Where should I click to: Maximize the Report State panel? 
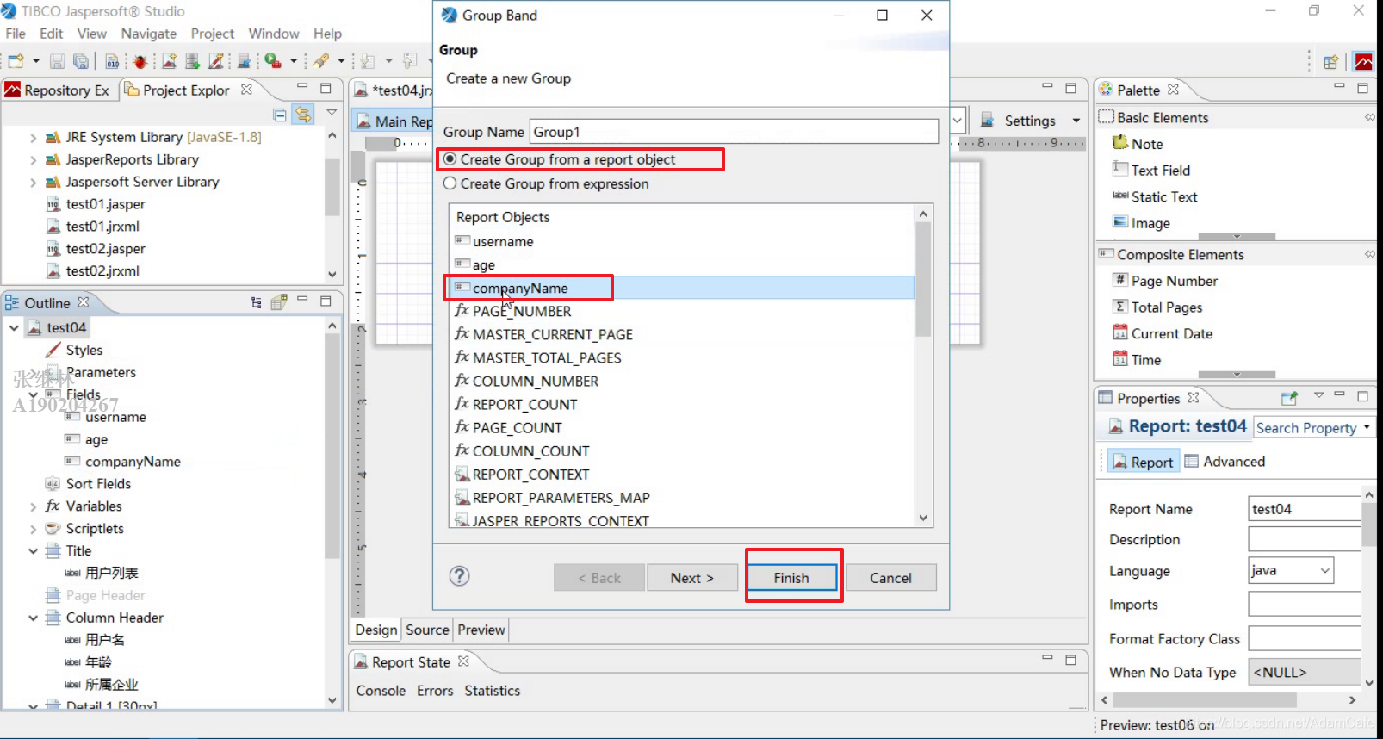pyautogui.click(x=1070, y=660)
